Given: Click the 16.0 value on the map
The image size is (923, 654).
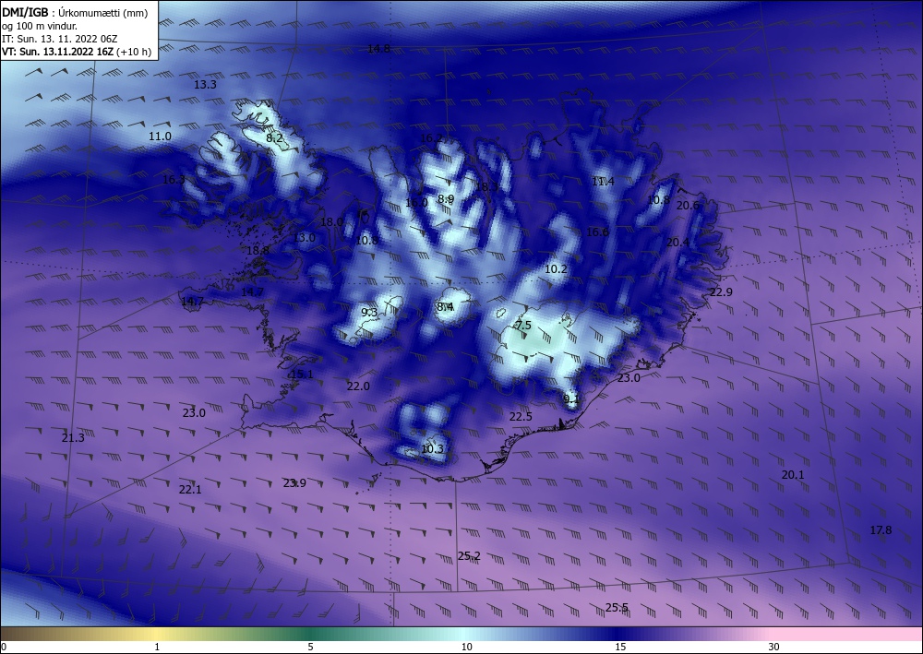Looking at the screenshot, I should (x=416, y=203).
